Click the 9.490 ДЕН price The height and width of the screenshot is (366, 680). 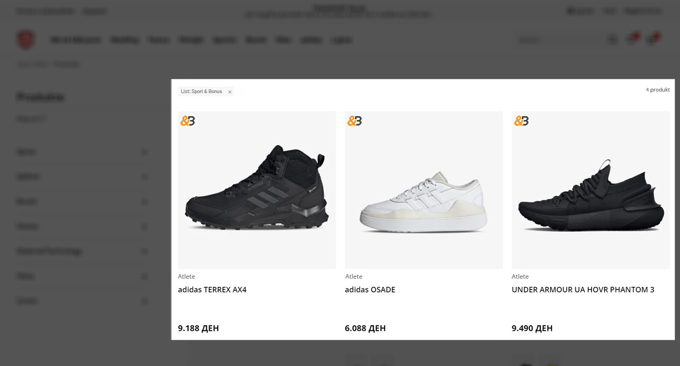pos(532,328)
